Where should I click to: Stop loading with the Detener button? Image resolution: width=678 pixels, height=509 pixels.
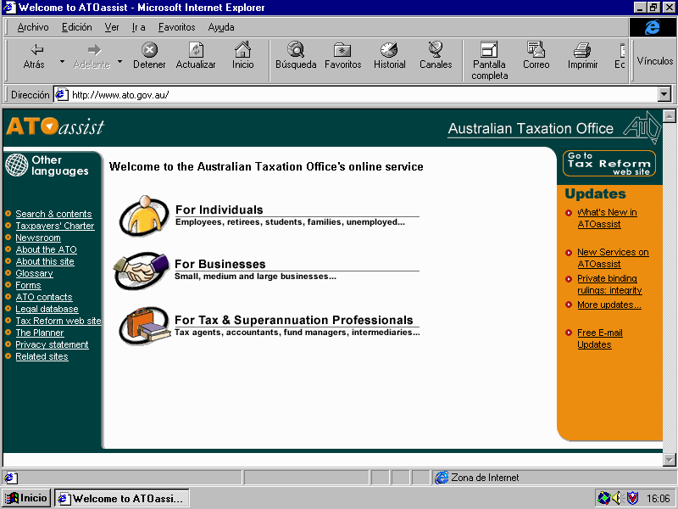tap(149, 56)
